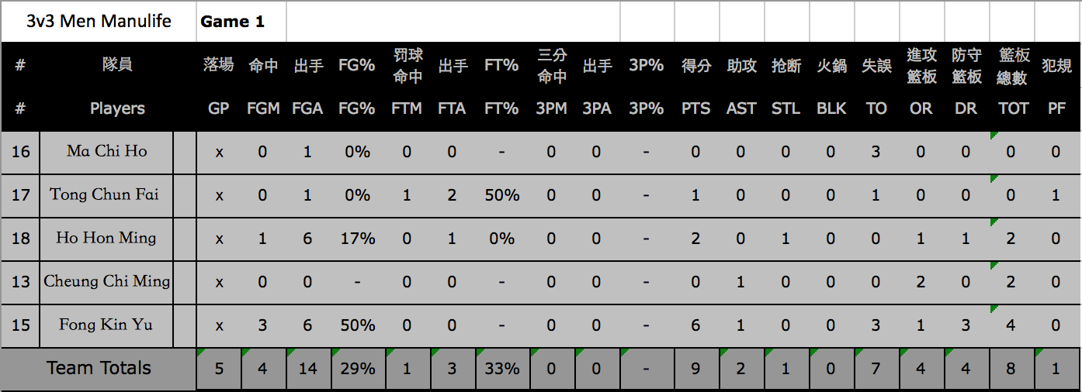The height and width of the screenshot is (392, 1082).
Task: Select the 'TOT' rebounds column header
Action: click(1013, 108)
